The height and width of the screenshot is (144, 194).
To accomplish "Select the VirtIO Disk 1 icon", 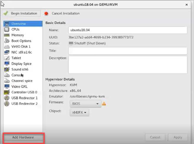I will (x=7, y=46).
